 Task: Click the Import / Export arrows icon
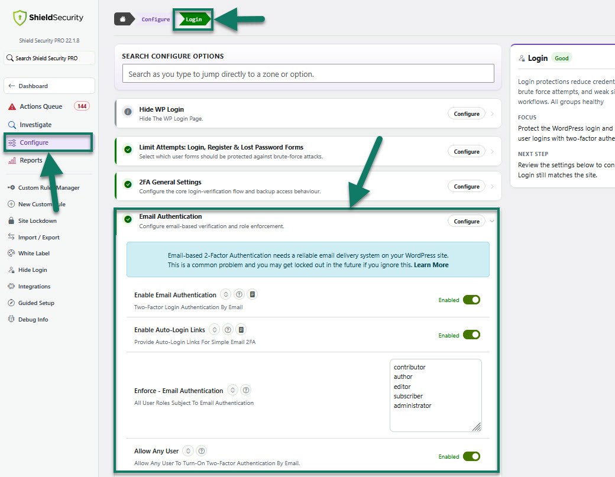pos(11,237)
